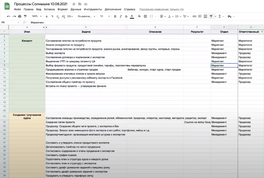Screen dimensions: 264x178
Task: Format as percent
Action: click(52, 16)
